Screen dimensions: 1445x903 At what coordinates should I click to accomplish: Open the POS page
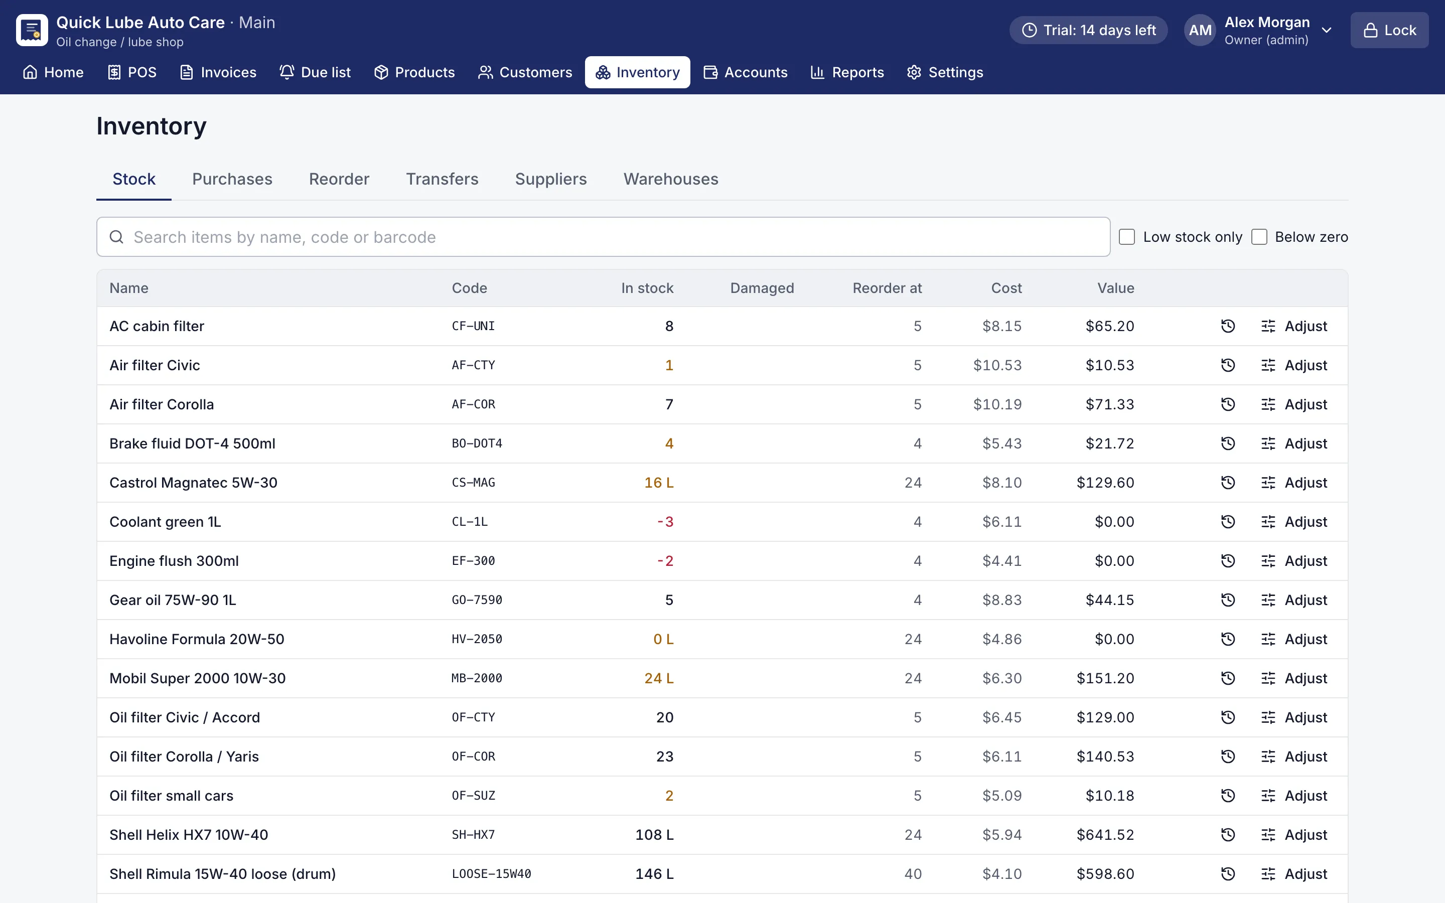tap(132, 72)
